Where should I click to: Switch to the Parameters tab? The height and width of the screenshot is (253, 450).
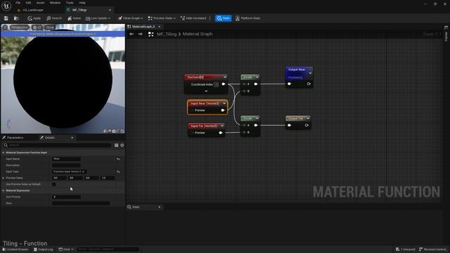pyautogui.click(x=15, y=138)
